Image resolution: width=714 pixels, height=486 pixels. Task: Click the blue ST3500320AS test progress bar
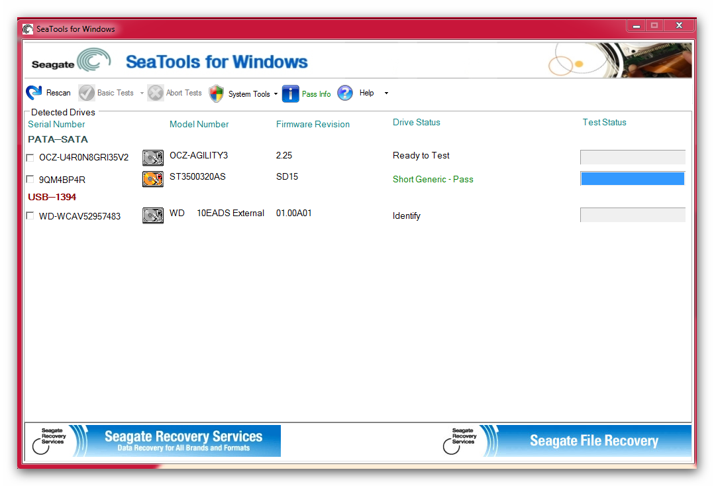tap(633, 179)
